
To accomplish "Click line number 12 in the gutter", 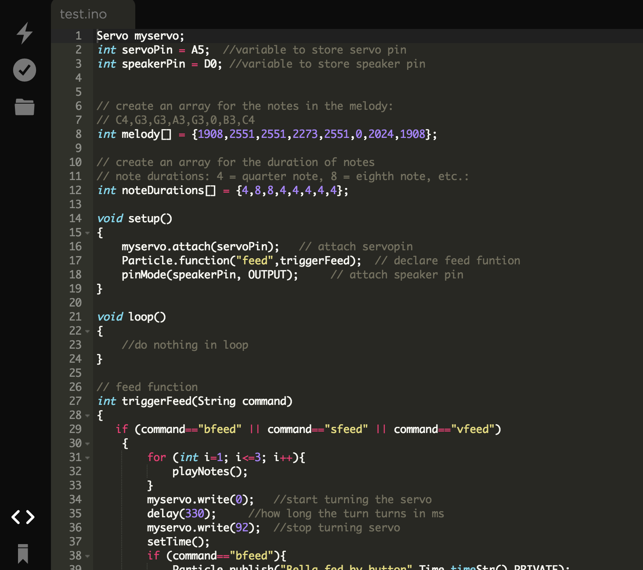I will tap(75, 190).
